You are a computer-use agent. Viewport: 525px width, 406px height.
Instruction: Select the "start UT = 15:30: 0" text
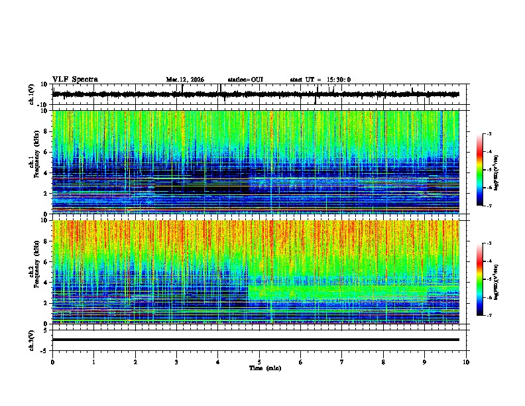(320, 80)
